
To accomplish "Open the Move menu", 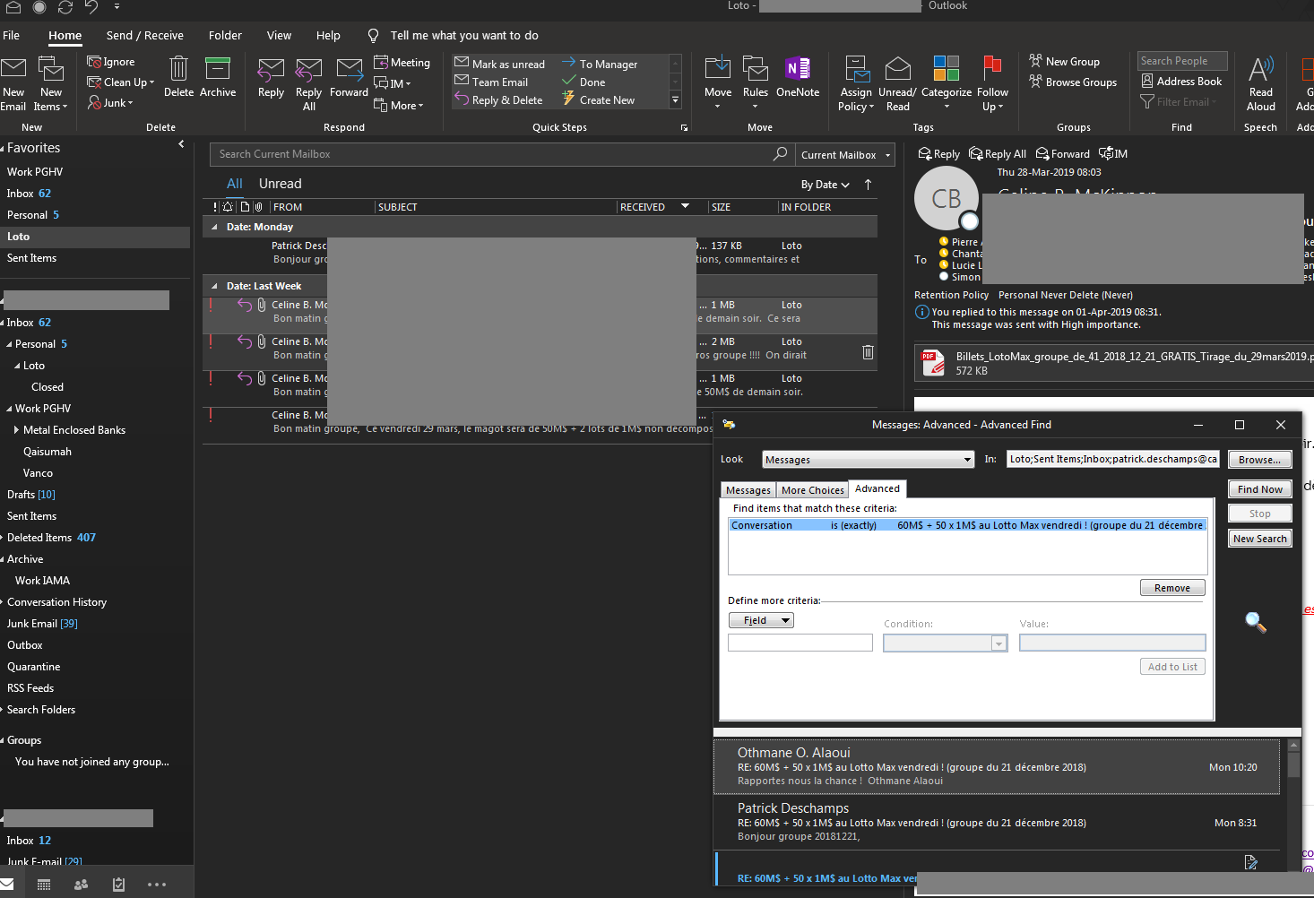I will pyautogui.click(x=718, y=83).
